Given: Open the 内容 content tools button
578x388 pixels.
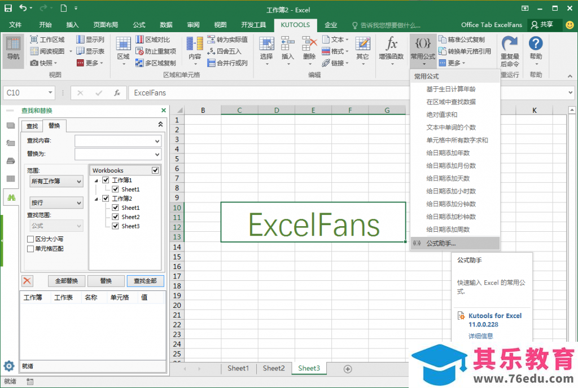Looking at the screenshot, I should point(195,50).
